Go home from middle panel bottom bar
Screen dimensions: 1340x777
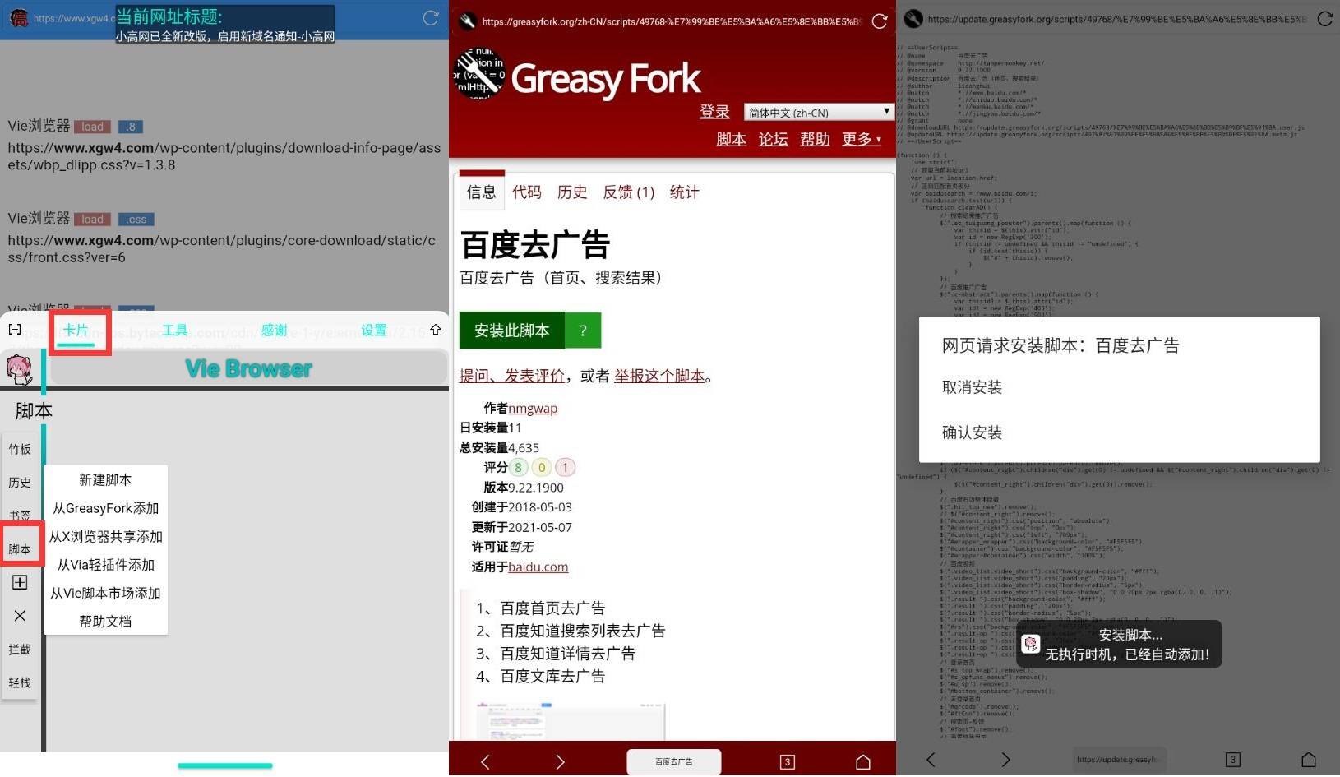[863, 761]
